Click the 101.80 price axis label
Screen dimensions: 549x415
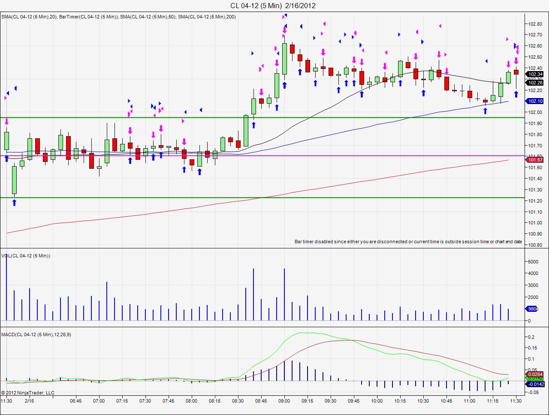pos(535,134)
